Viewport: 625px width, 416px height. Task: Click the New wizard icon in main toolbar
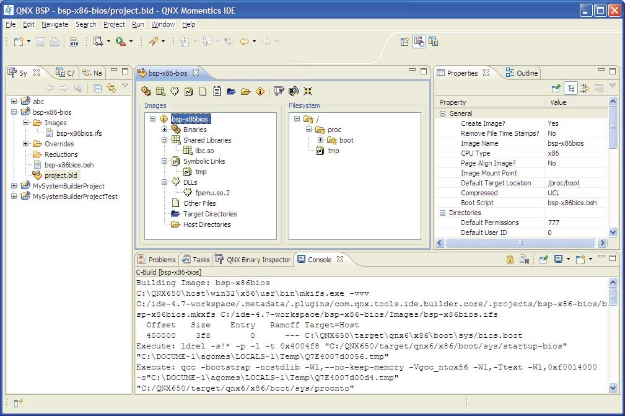pyautogui.click(x=19, y=42)
